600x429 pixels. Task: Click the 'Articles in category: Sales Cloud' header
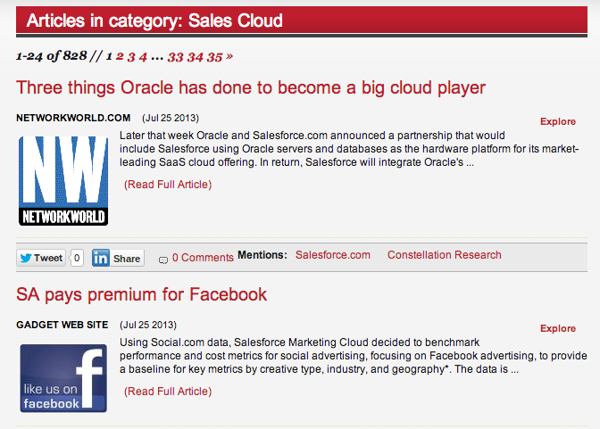click(x=302, y=21)
